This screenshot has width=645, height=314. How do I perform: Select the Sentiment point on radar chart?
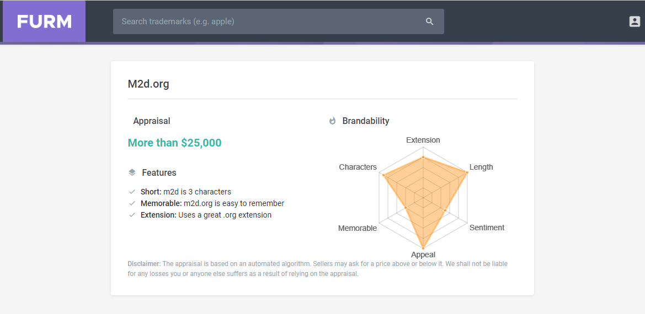pos(445,210)
